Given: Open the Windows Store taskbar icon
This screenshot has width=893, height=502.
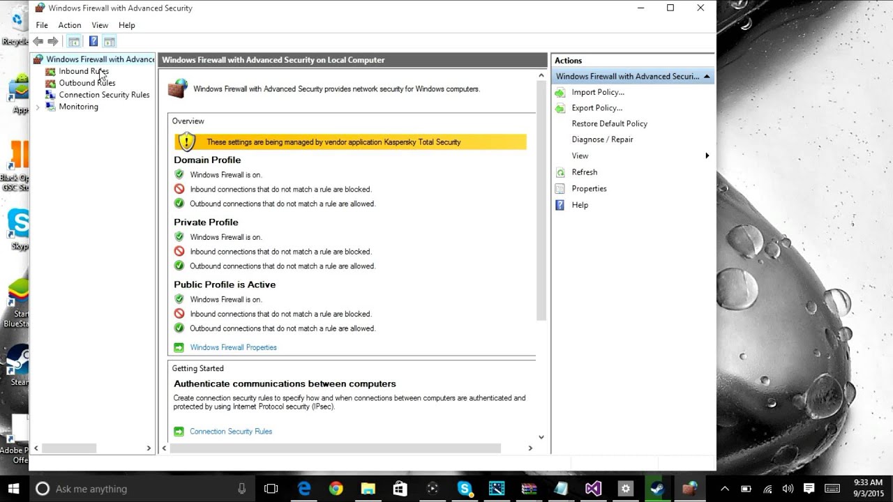Looking at the screenshot, I should point(400,489).
